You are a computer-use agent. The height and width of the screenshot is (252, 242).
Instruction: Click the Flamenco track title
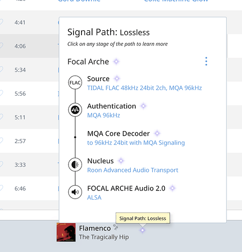pos(95,228)
